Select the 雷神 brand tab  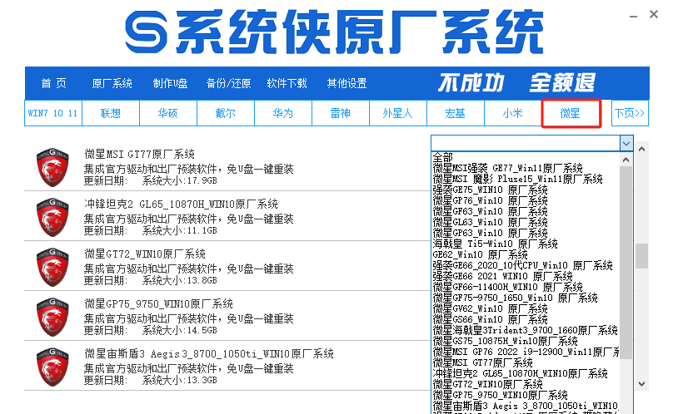(341, 113)
